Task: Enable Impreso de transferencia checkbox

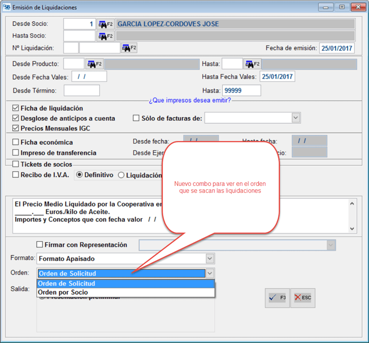Action: [16, 153]
